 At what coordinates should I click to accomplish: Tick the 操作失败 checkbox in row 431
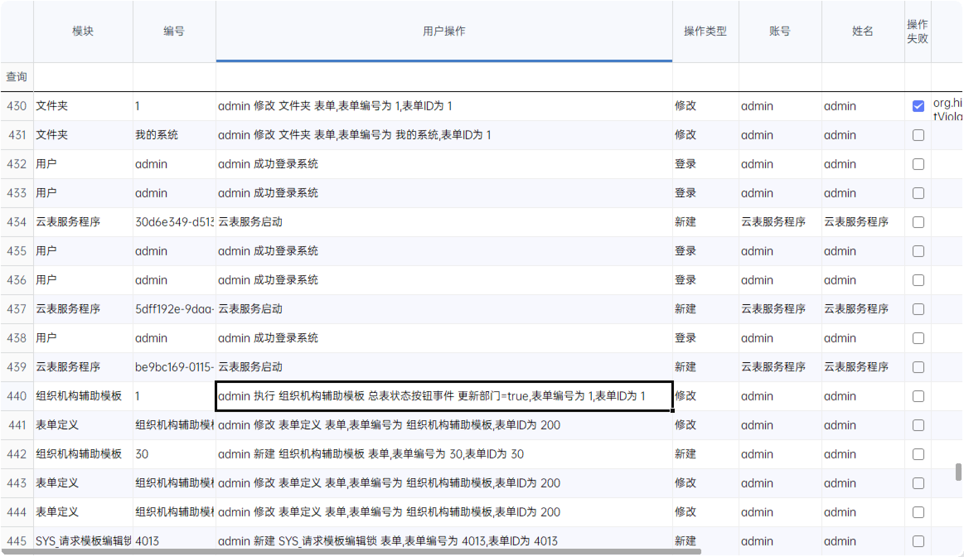[x=918, y=135]
